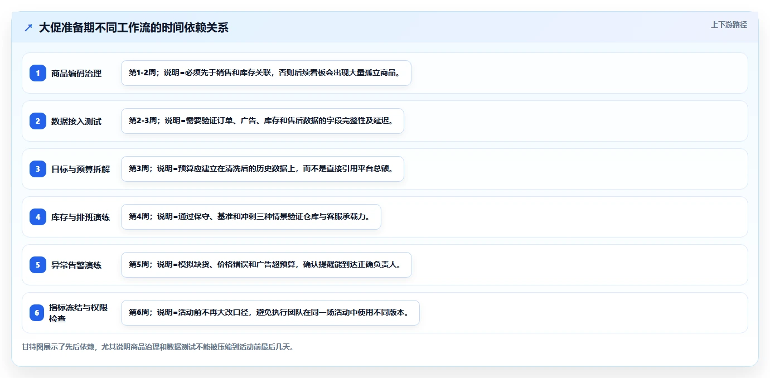
Task: Open the 第3周 budget description box
Action: pyautogui.click(x=262, y=169)
